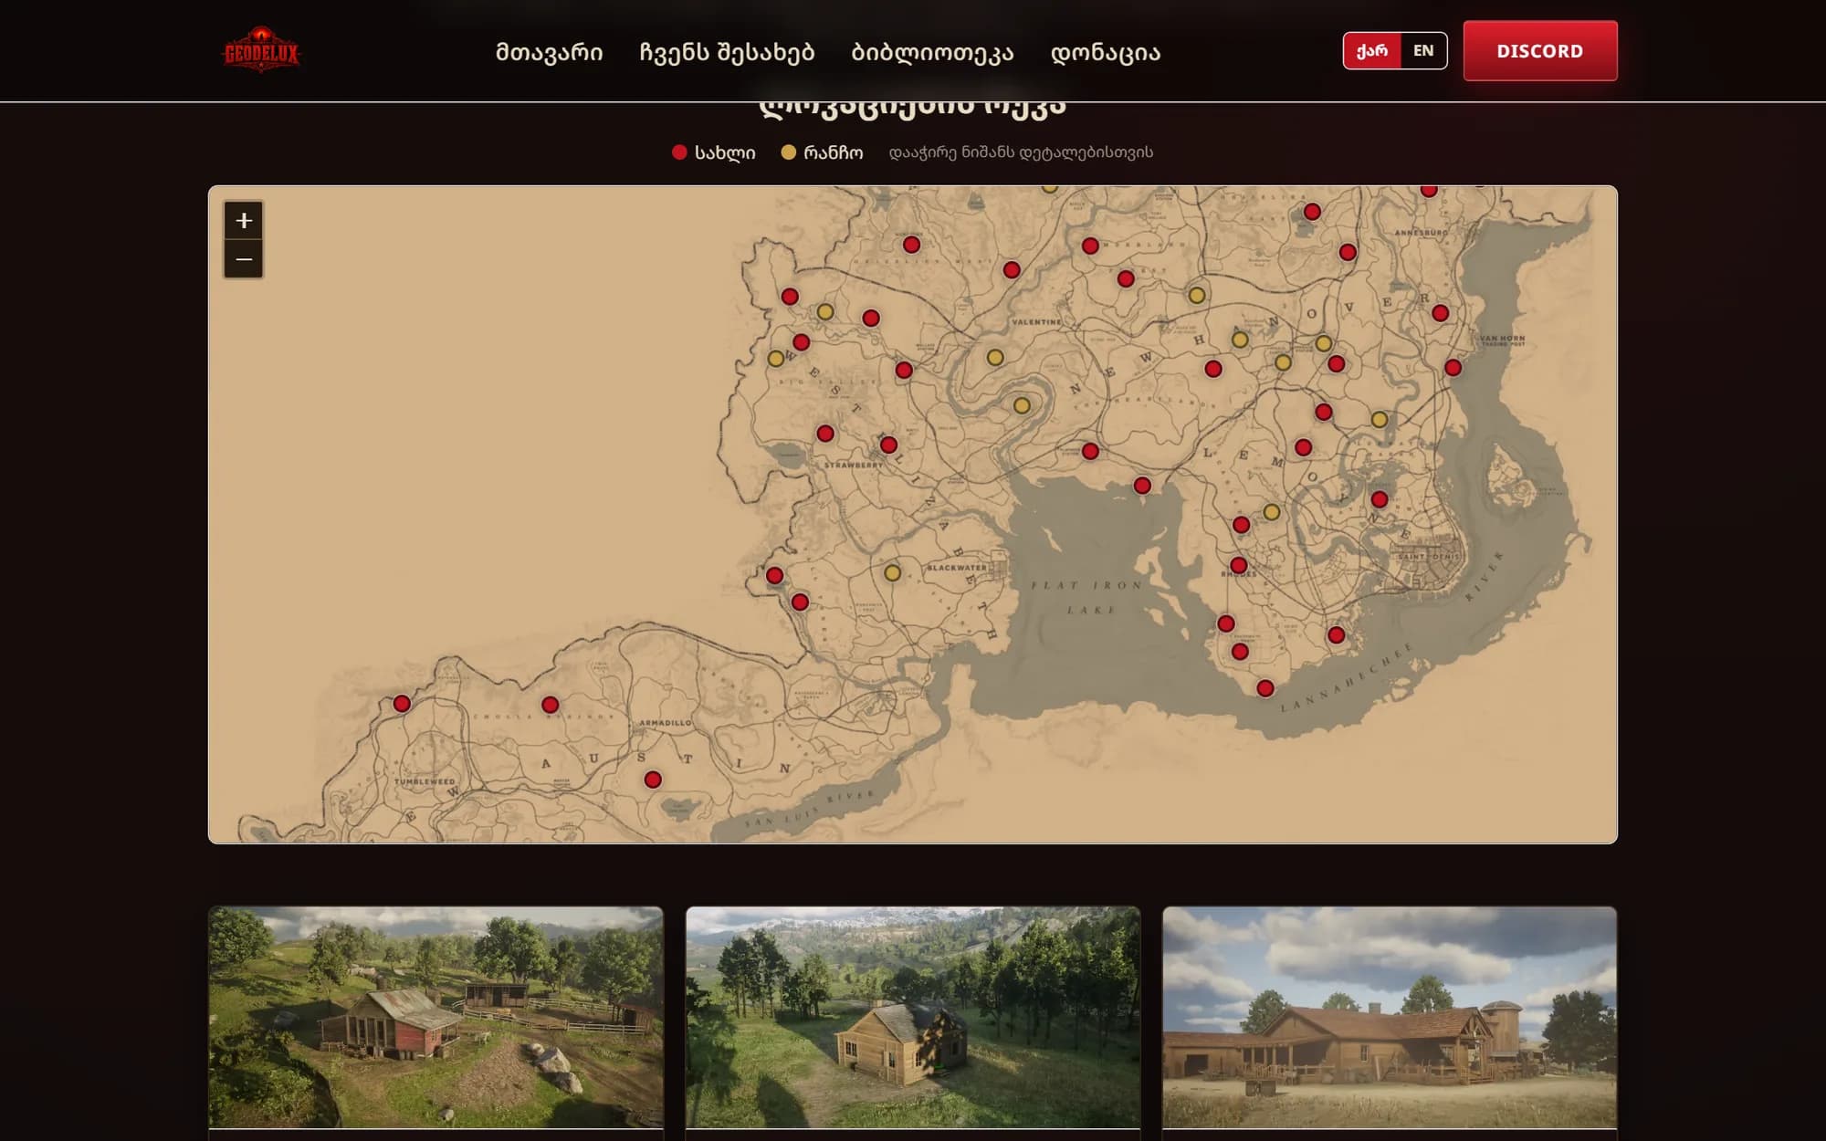This screenshot has width=1826, height=1141.
Task: Select yellow ranch marker north-east of Rhodes
Action: [x=1271, y=512]
